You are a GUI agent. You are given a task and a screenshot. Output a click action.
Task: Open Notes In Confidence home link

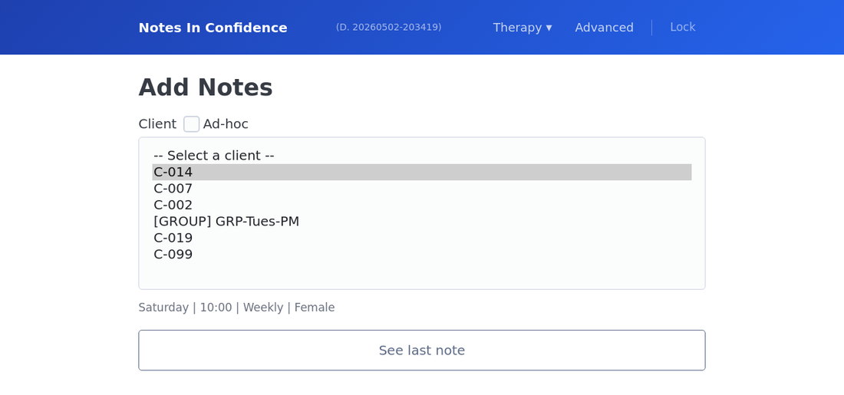pos(213,28)
